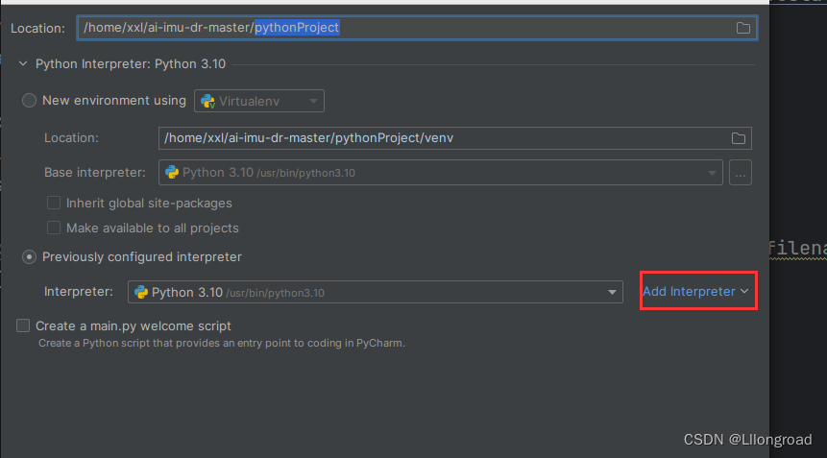Collapse the Python Interpreter section chevron
Screen dimensions: 827x458
click(23, 63)
